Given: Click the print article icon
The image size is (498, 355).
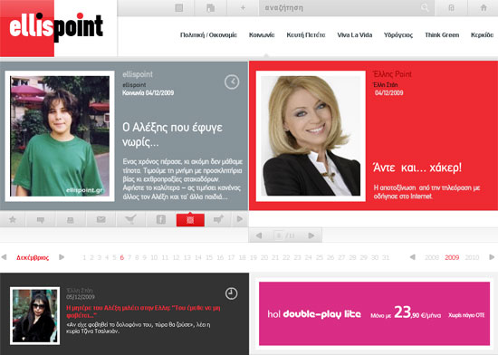Looking at the screenshot, I should [x=71, y=220].
